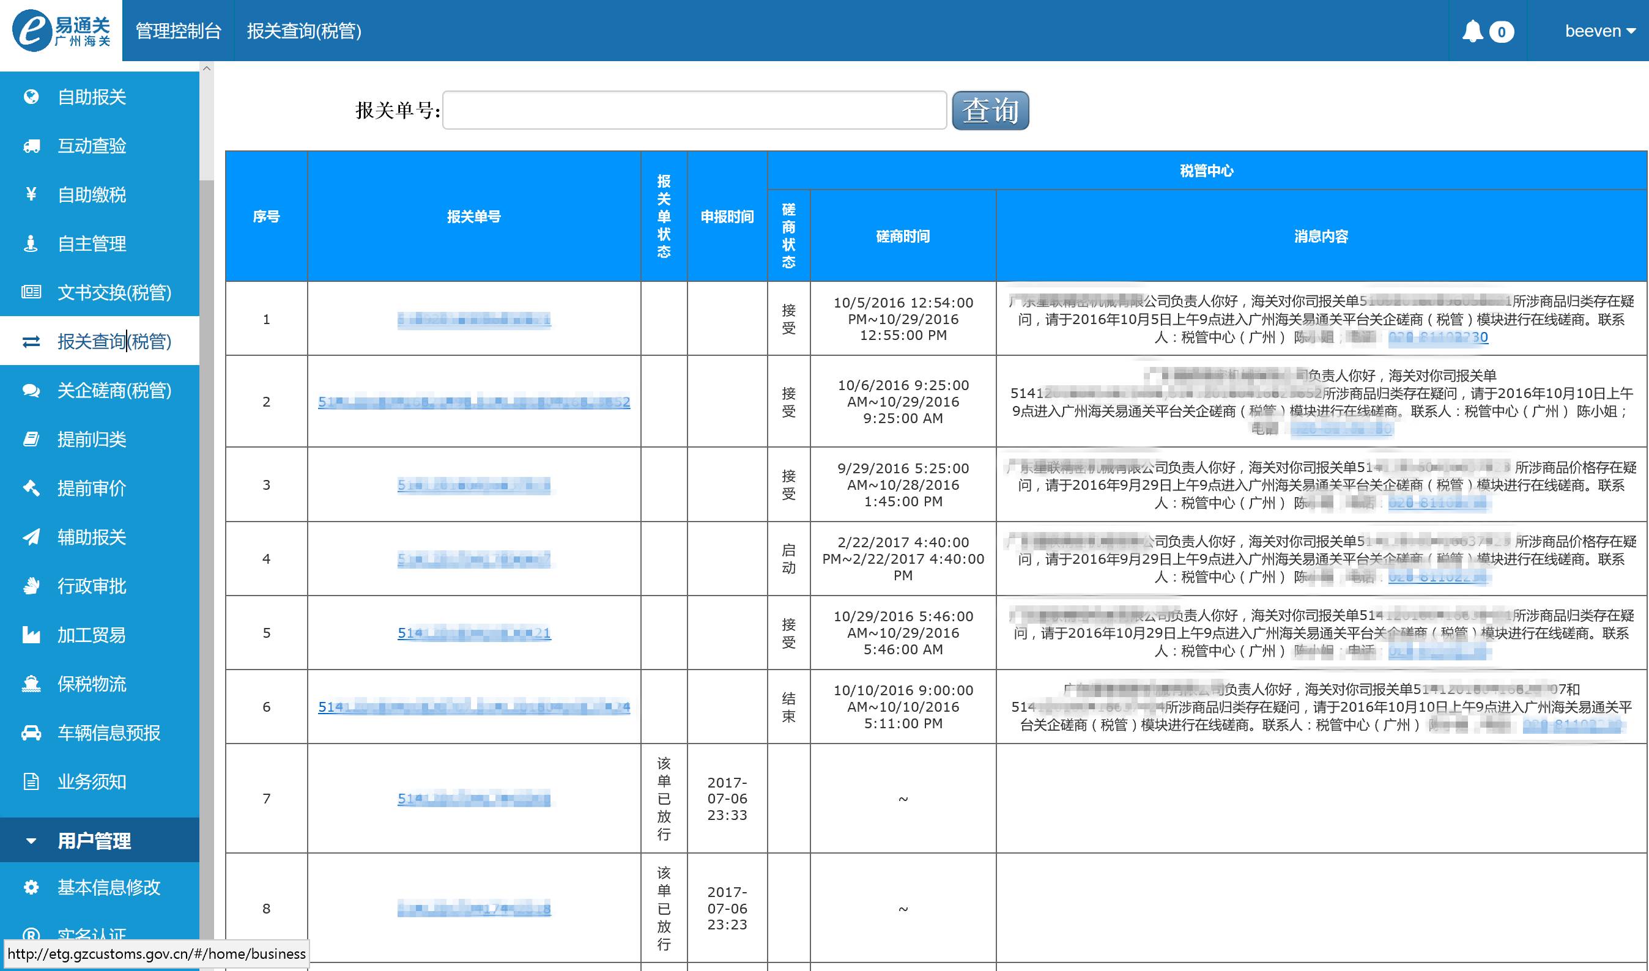Open the declaration number link in row 3
This screenshot has width=1649, height=971.
(474, 485)
